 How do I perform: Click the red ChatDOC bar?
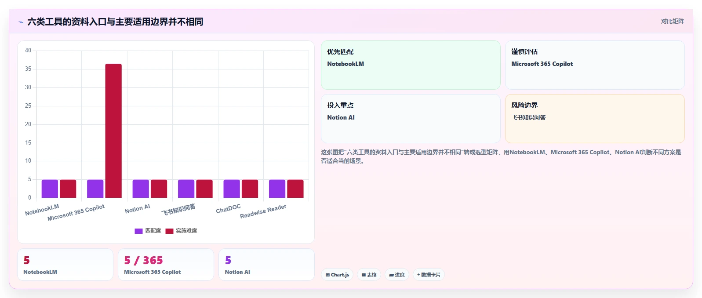click(250, 189)
